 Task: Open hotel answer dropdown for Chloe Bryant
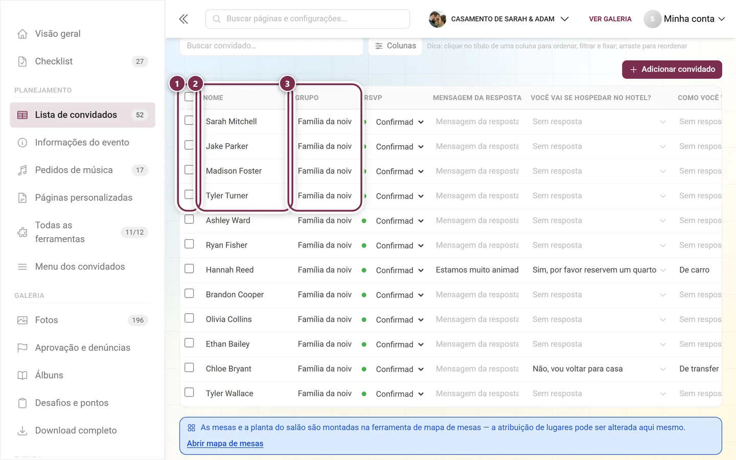point(599,369)
